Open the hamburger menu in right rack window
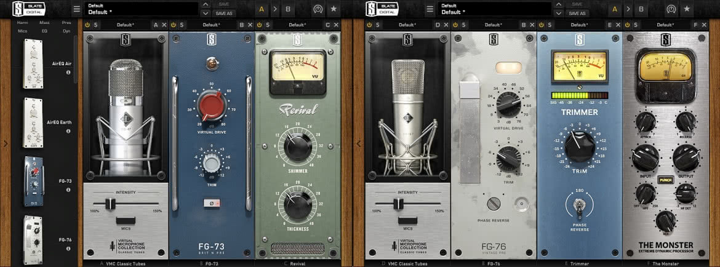Viewport: 720px width, 267px height. [430, 9]
